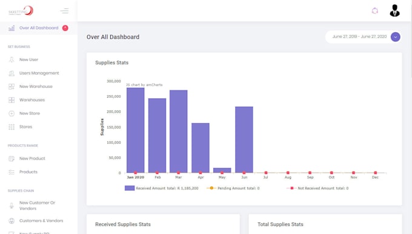412x234 pixels.
Task: Open New Warehouse in sidebar
Action: tap(36, 87)
